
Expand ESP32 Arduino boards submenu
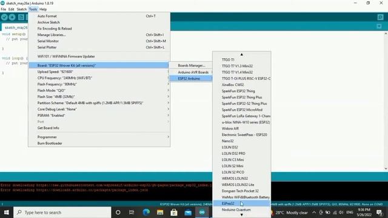point(191,79)
